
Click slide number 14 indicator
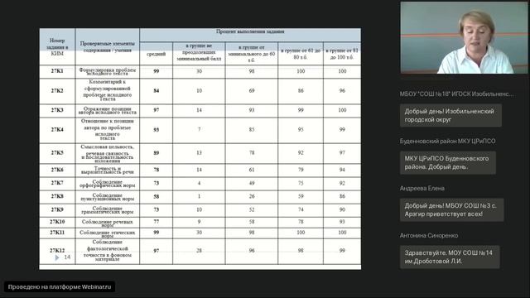(x=67, y=257)
